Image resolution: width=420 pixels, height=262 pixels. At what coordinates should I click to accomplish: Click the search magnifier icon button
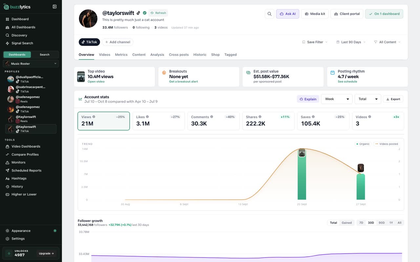point(269,14)
